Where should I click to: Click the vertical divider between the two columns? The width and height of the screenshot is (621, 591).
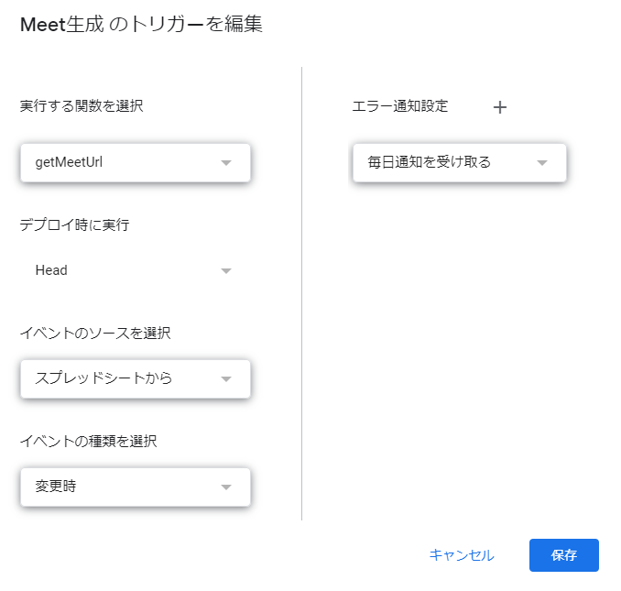pos(301,293)
